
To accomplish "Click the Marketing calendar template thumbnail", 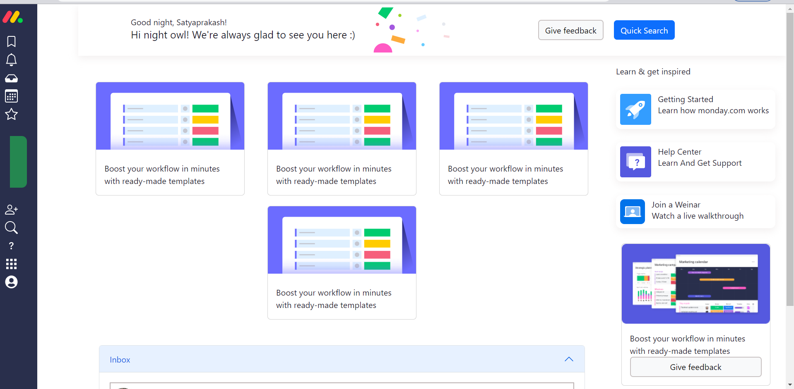I will click(x=695, y=284).
